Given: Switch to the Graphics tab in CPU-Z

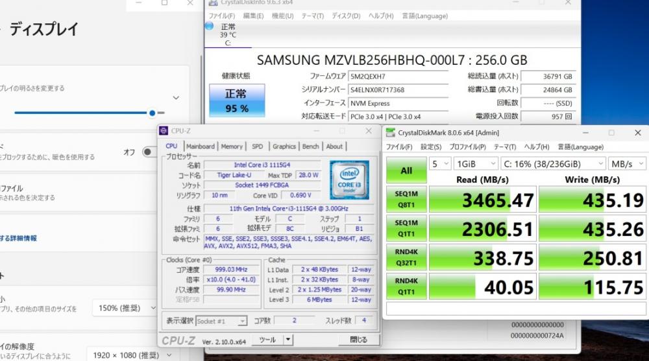Looking at the screenshot, I should (284, 146).
